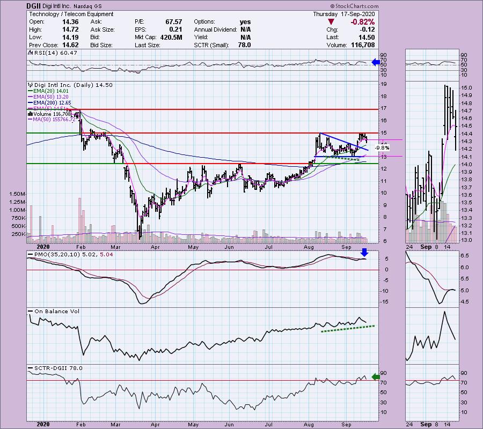
Task: Click the Open price value 14.36
Action: (x=70, y=22)
